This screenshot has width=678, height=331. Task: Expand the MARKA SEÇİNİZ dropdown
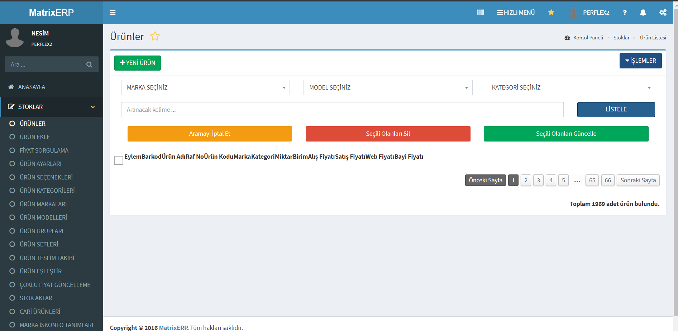[x=205, y=88]
